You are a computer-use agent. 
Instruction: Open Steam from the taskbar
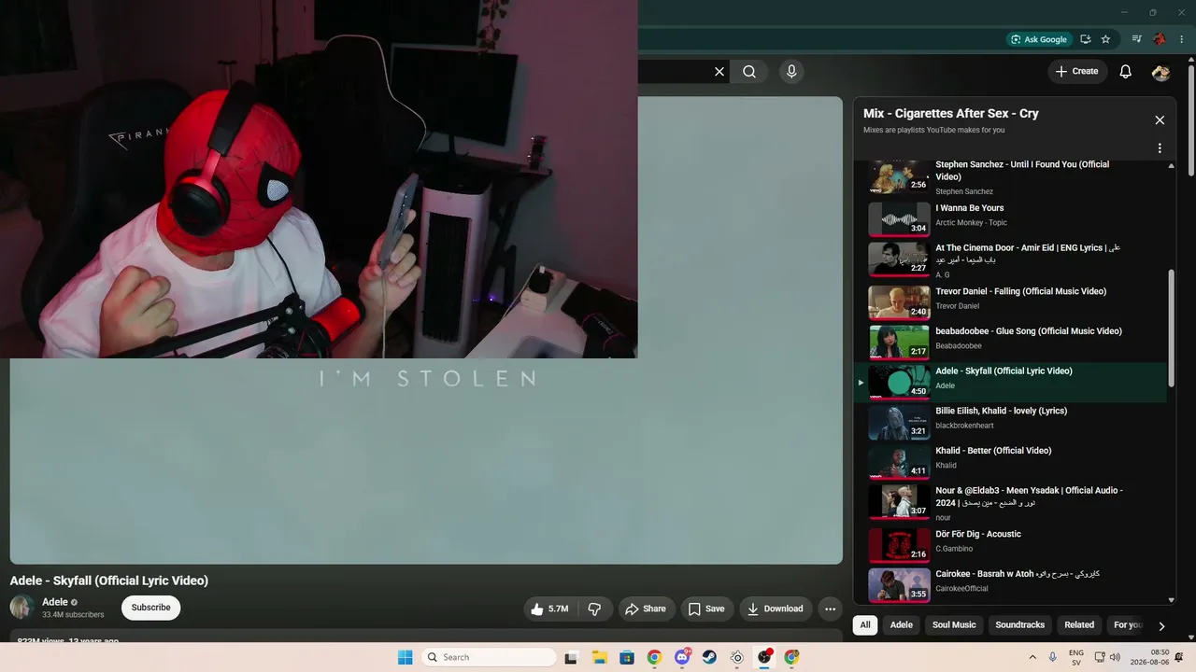709,657
